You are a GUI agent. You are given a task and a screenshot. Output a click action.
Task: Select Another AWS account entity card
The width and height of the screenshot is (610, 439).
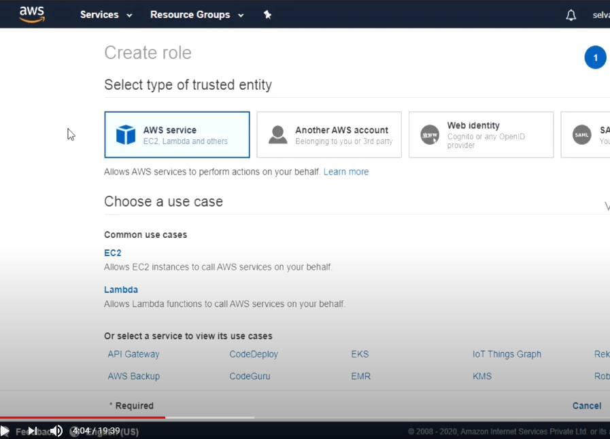[329, 135]
